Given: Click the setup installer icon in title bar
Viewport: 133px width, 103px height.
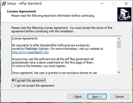Looking at the screenshot, I should (x=4, y=3).
